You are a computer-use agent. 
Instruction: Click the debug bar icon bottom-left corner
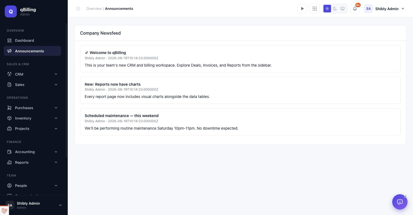(4, 211)
